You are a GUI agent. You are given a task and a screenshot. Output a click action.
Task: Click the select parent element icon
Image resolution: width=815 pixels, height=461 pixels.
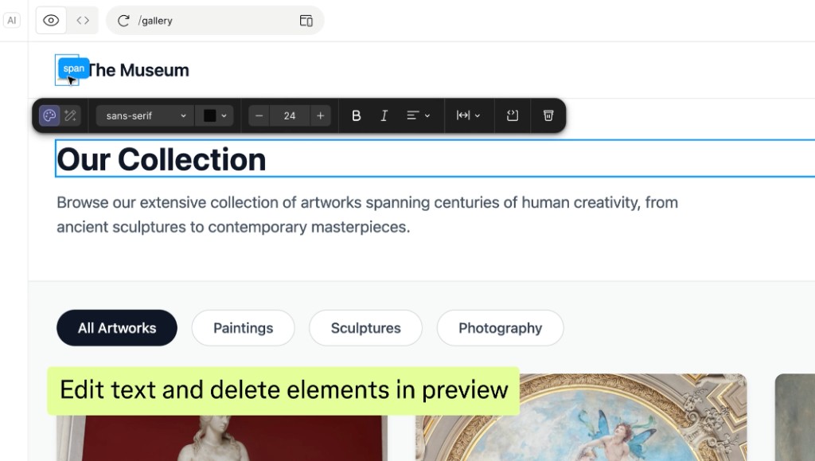point(513,115)
